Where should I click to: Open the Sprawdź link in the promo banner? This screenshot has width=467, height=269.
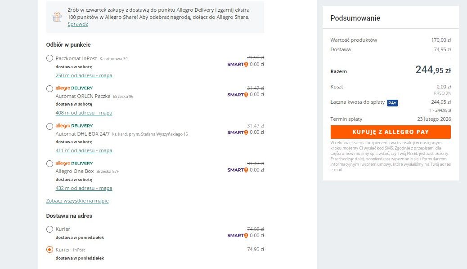coord(78,24)
